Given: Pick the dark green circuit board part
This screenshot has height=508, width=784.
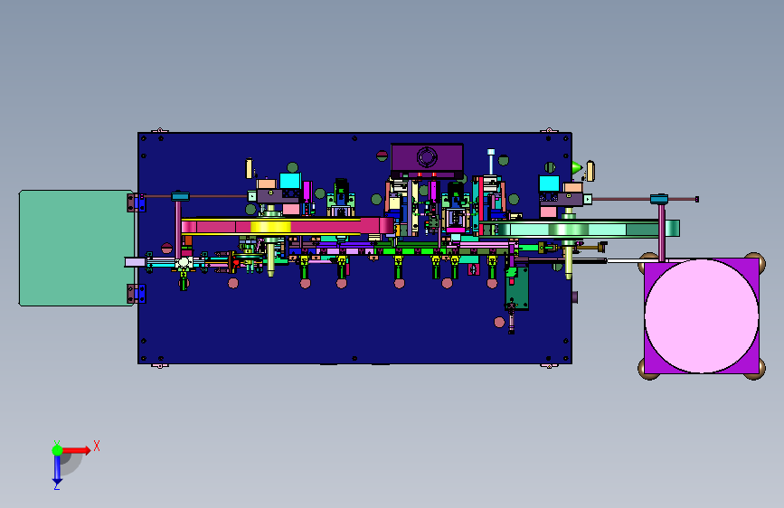Looking at the screenshot, I should point(517,288).
